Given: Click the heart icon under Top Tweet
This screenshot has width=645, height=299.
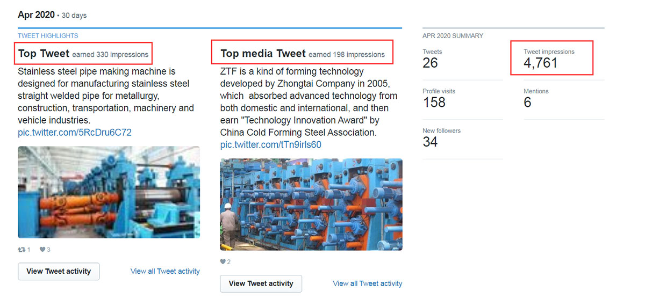Looking at the screenshot, I should click(42, 250).
